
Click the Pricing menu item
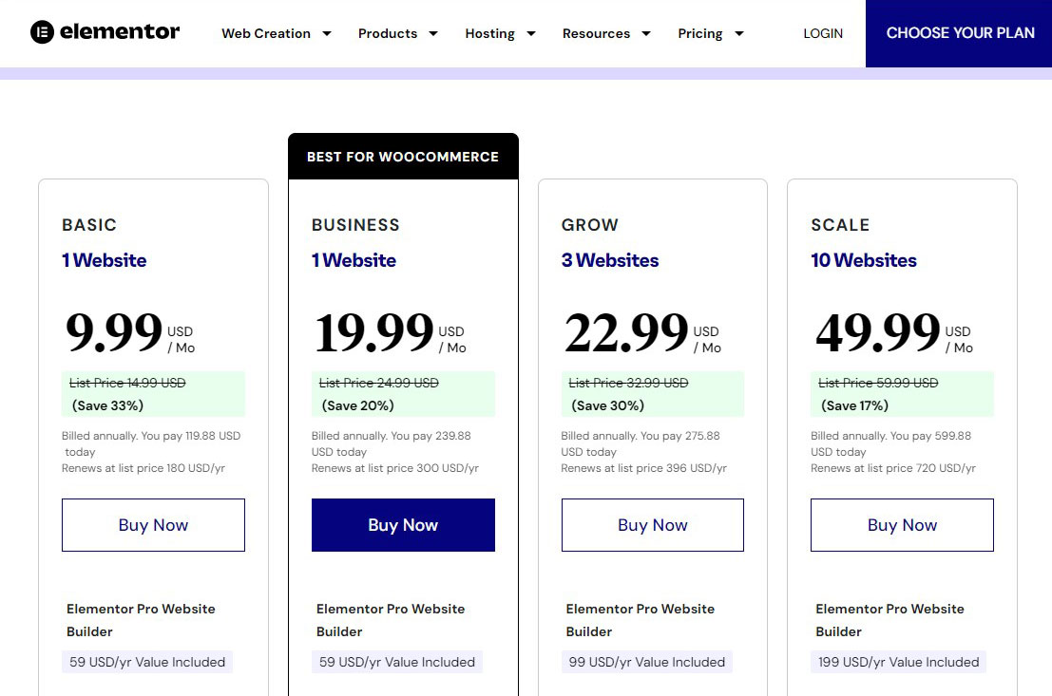[699, 33]
